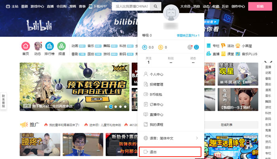Click the user avatar at top
The image size is (277, 159).
click(171, 13)
